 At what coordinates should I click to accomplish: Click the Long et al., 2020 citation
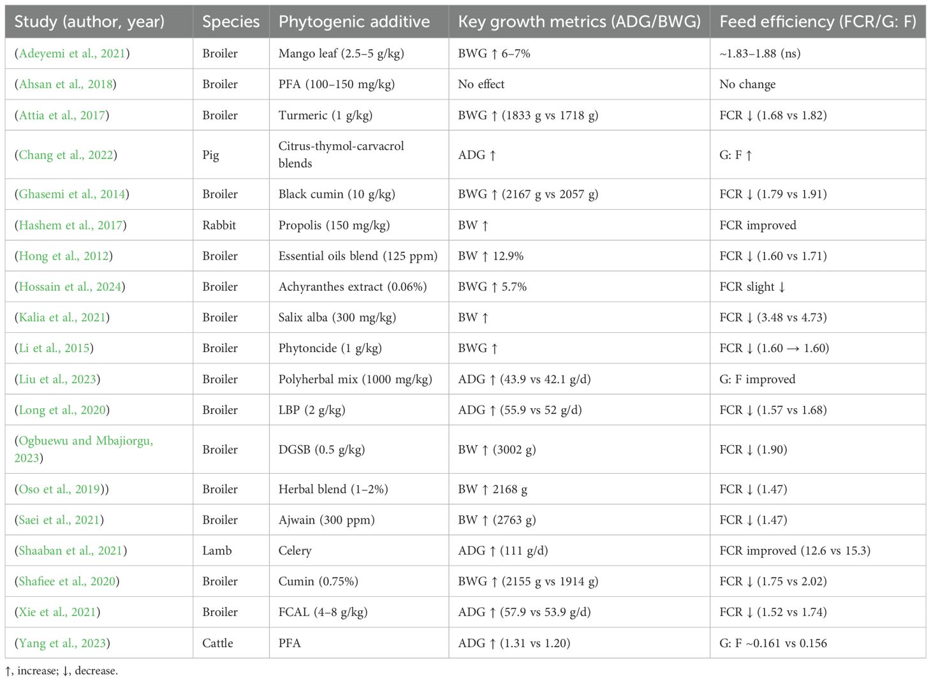pos(62,410)
